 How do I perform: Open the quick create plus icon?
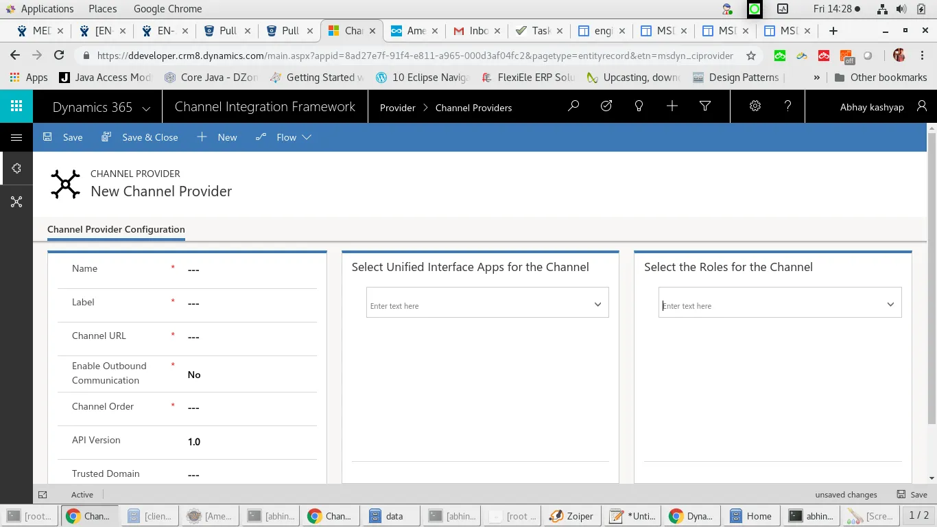click(672, 106)
